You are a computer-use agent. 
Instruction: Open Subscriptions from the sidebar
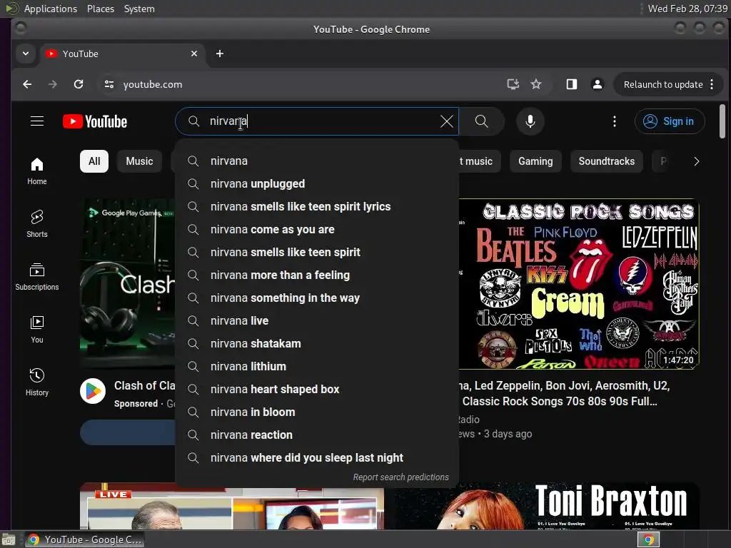37,276
